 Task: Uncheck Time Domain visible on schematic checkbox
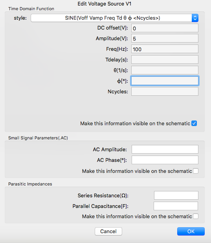coord(194,123)
